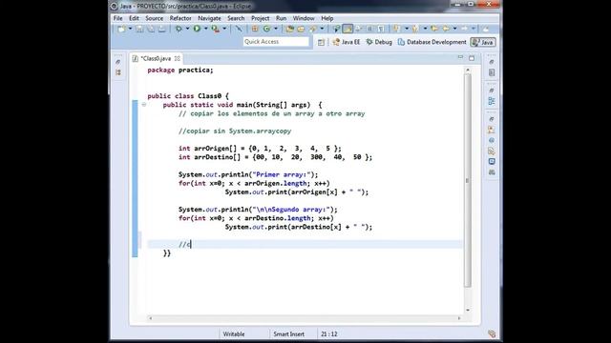This screenshot has width=611, height=343.
Task: Click the Print toolbar icon
Action: (161, 29)
